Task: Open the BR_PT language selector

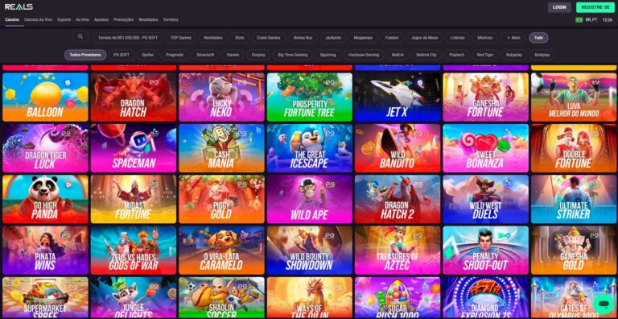Action: [591, 20]
